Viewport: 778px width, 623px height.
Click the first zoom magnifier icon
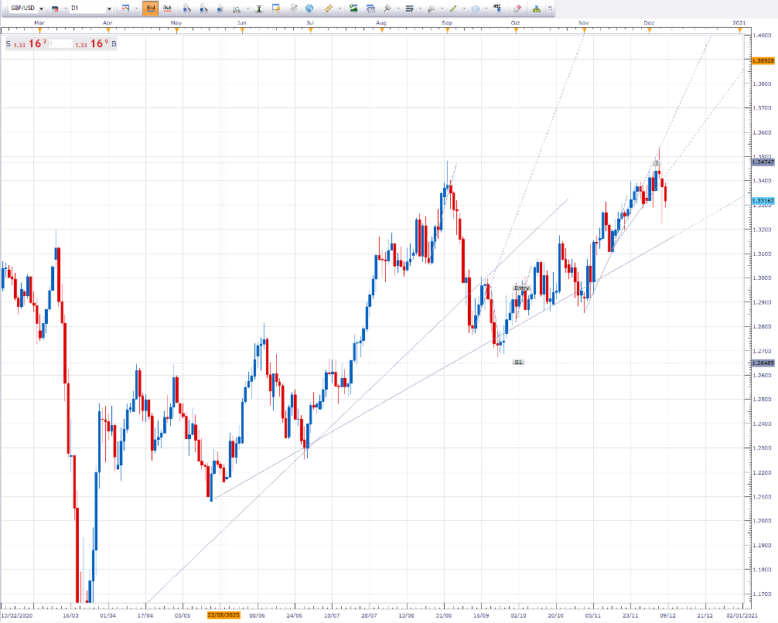coord(186,9)
